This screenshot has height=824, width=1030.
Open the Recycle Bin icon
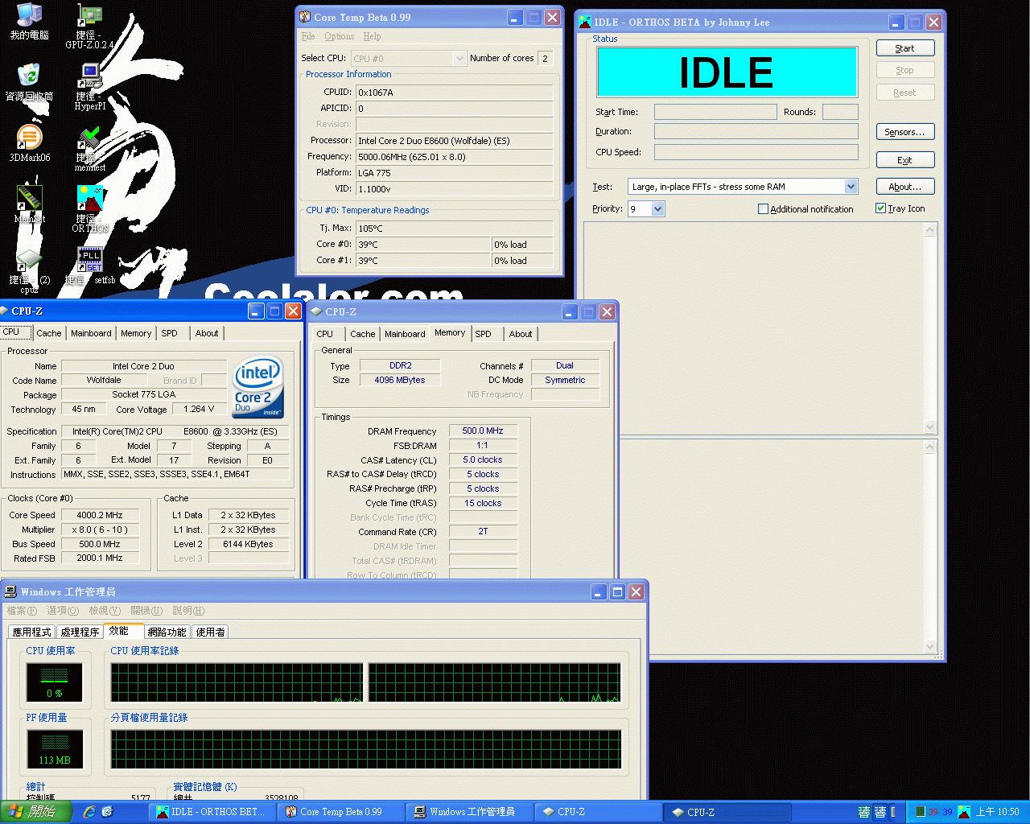point(29,77)
